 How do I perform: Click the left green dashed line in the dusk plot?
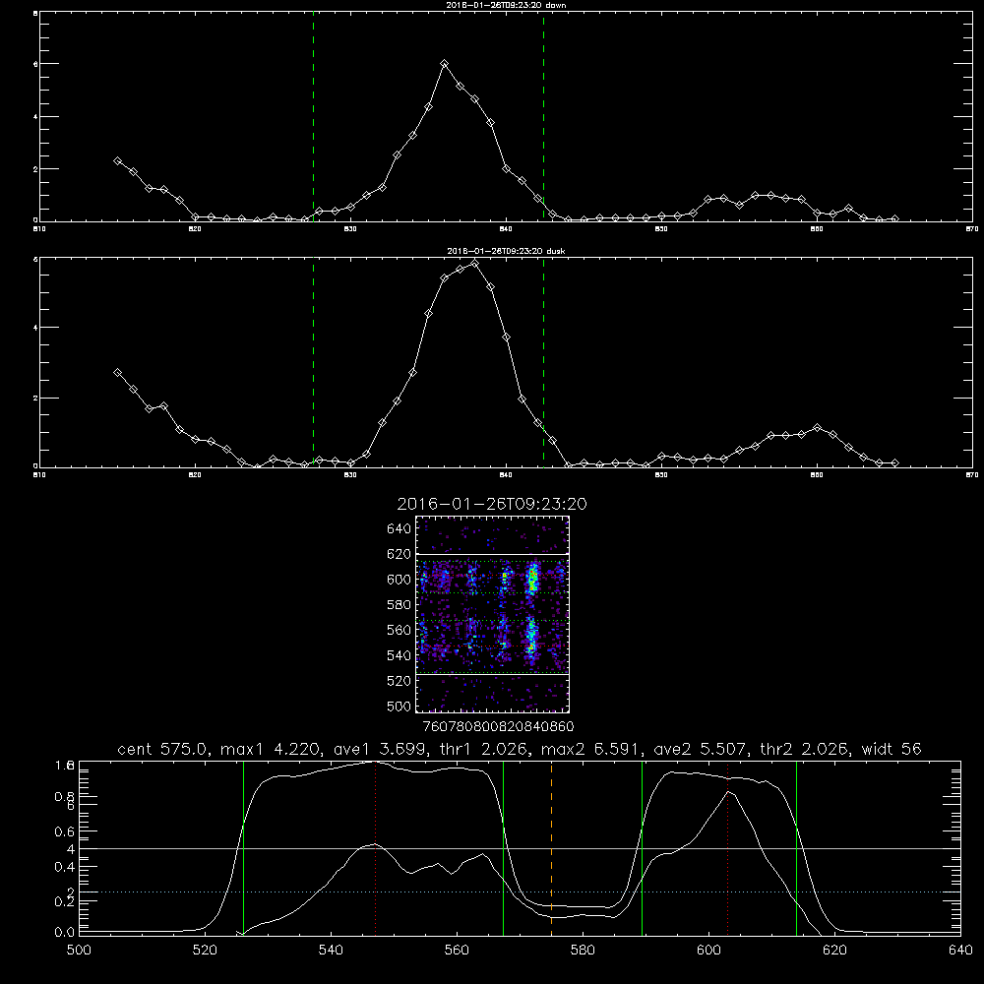[x=313, y=362]
